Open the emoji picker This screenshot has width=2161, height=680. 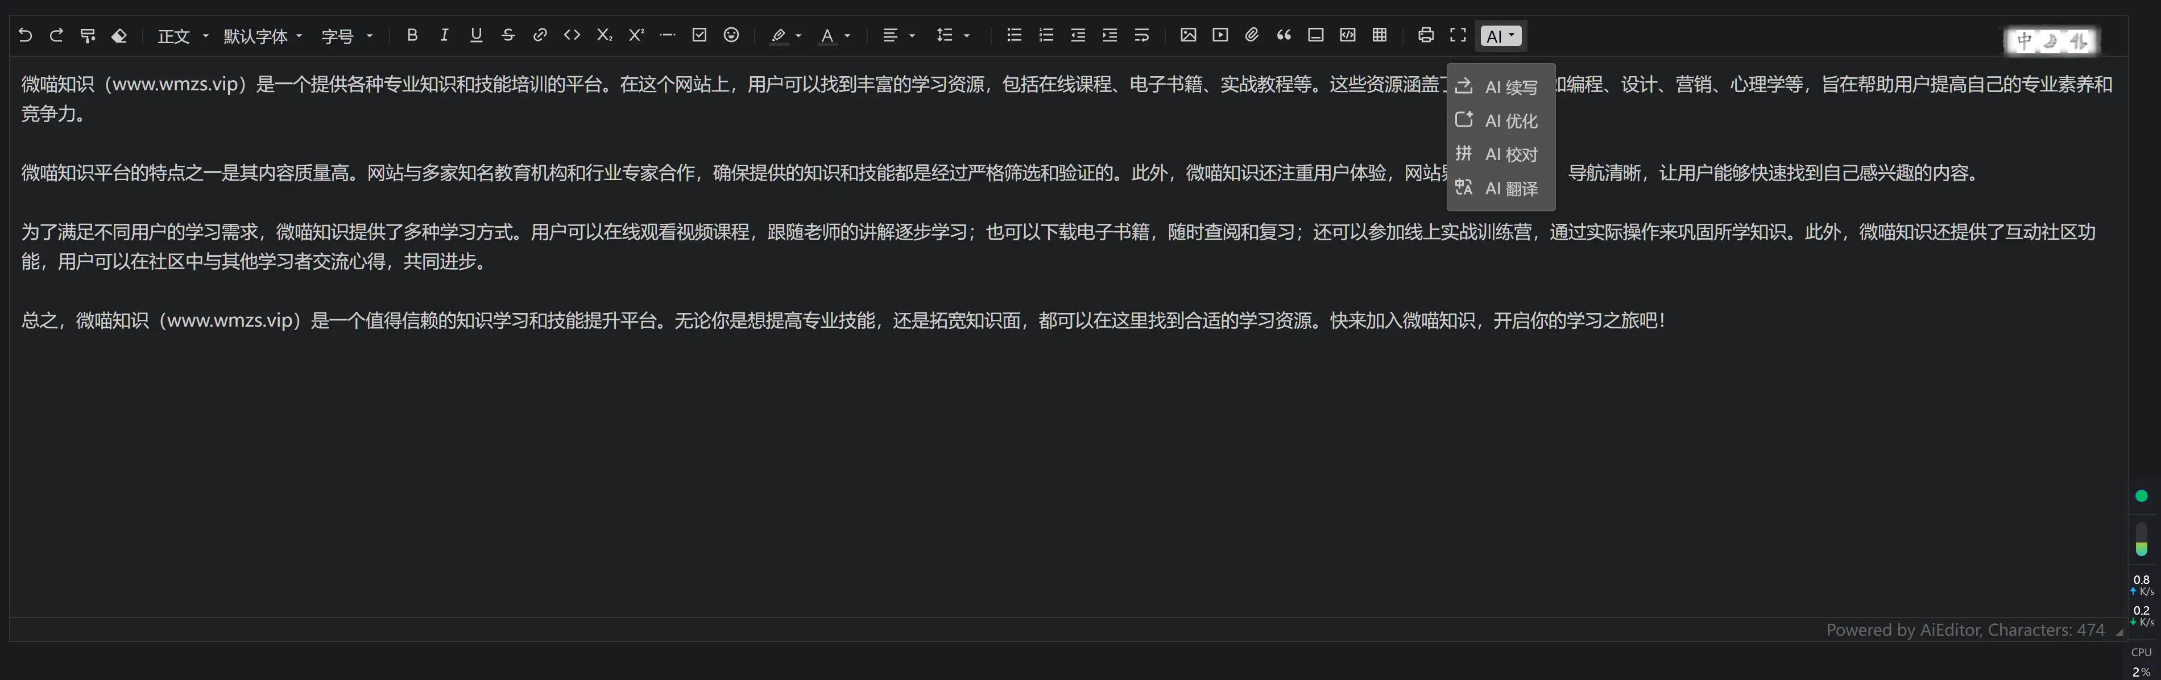pos(731,35)
